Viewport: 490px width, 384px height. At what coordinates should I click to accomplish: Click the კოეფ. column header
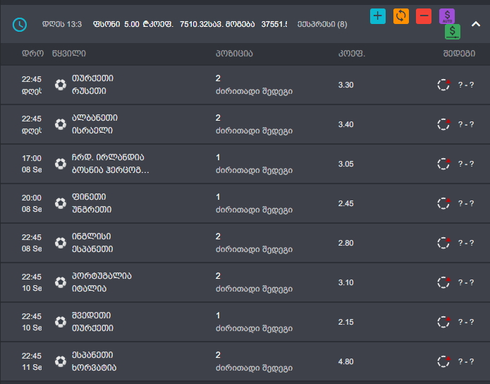tap(352, 54)
